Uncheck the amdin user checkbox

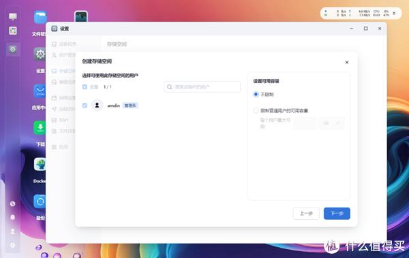(x=85, y=106)
